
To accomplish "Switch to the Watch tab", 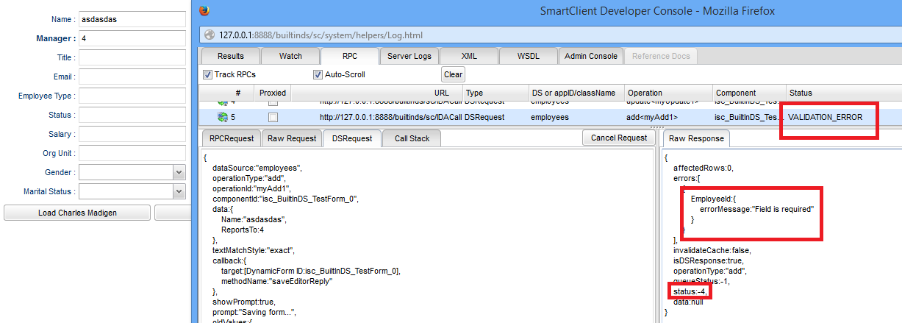I will (x=290, y=56).
